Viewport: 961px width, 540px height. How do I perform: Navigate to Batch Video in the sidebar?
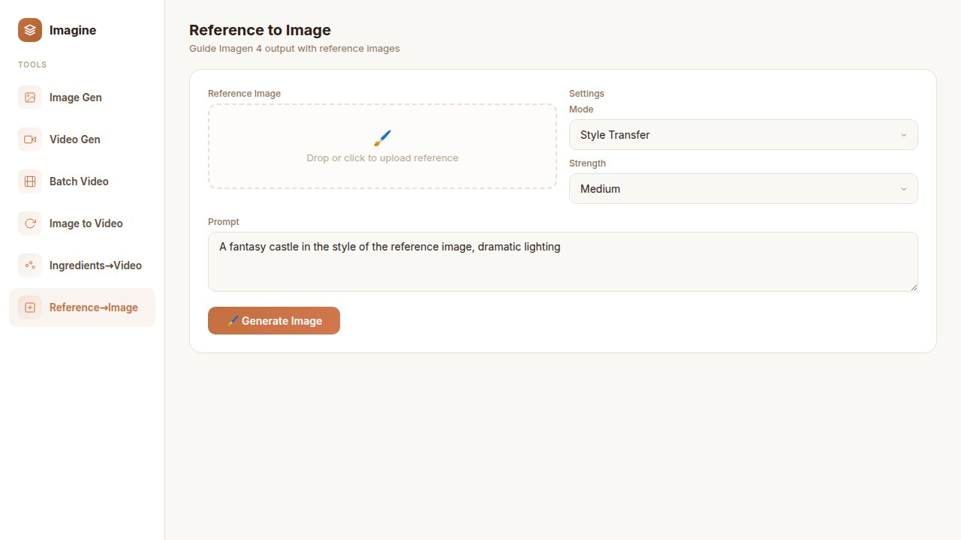[78, 181]
